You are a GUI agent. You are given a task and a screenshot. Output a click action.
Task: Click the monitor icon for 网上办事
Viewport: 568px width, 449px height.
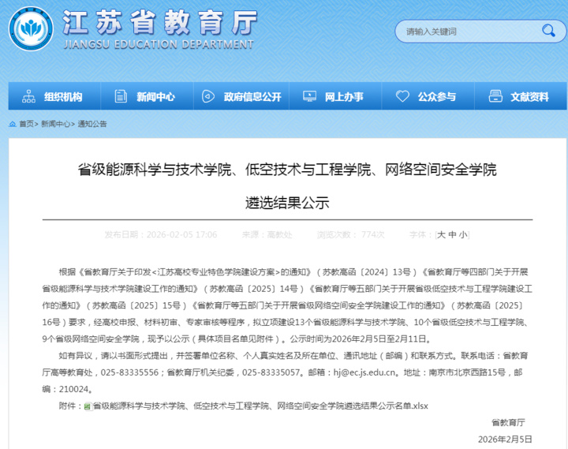click(309, 96)
